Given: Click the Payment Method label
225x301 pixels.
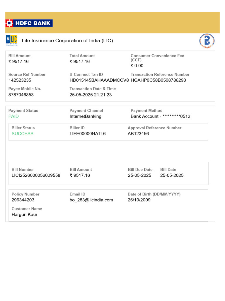Looking at the screenshot, I should click(x=146, y=111).
